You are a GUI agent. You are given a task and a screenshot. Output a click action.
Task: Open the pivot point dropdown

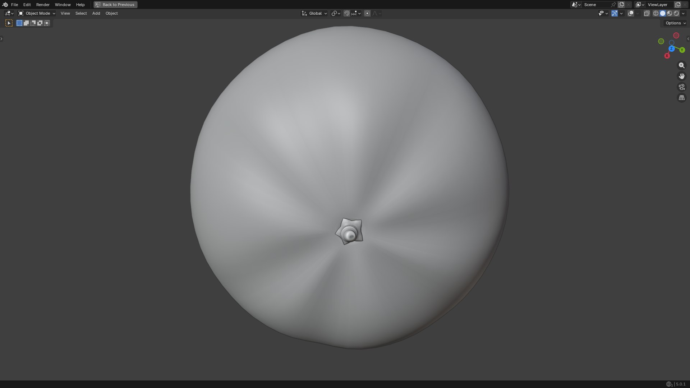pyautogui.click(x=336, y=13)
